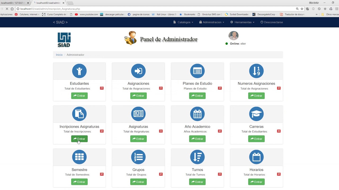The height and width of the screenshot is (190, 339).
Task: Click the Semestre grid icon
Action: tap(79, 157)
